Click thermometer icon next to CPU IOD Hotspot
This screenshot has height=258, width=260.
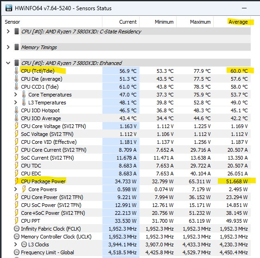pyautogui.click(x=16, y=110)
